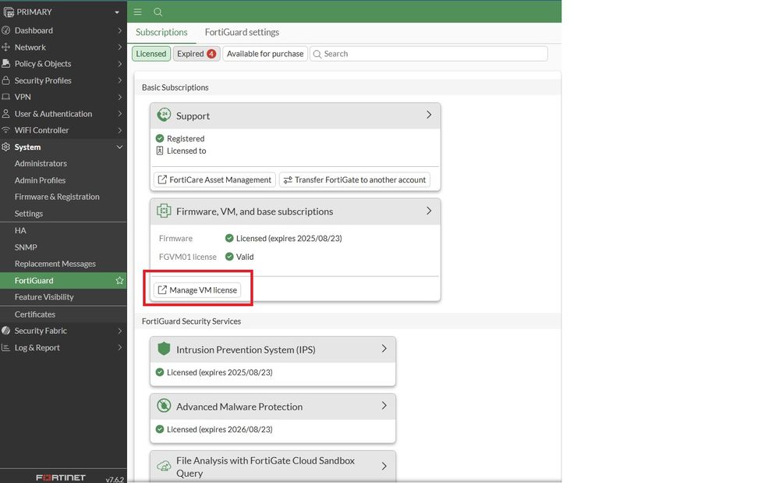Click the green check icon beside Registered
This screenshot has height=483, width=779.
160,139
